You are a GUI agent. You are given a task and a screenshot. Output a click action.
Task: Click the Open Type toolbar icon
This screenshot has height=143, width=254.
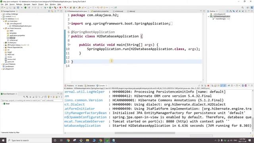tap(79, 8)
